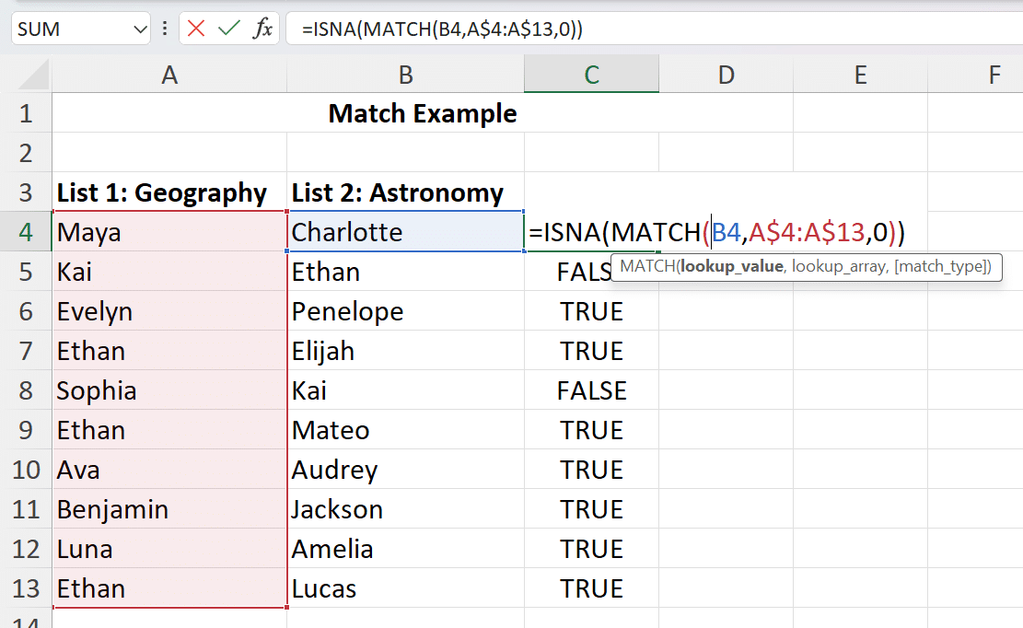Click the formula being edited in C4
The image size is (1023, 628).
(x=717, y=232)
